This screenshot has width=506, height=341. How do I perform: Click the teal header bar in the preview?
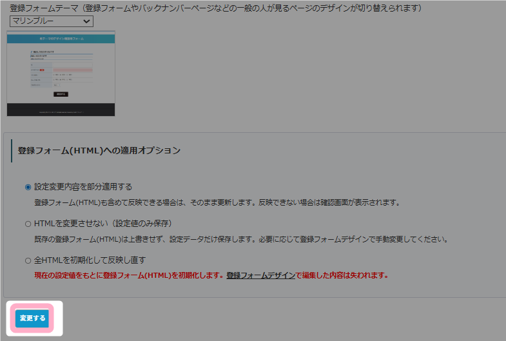pos(61,39)
